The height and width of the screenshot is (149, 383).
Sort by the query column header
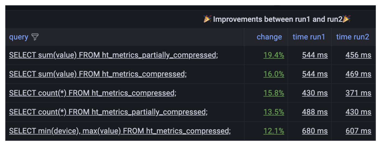[19, 37]
